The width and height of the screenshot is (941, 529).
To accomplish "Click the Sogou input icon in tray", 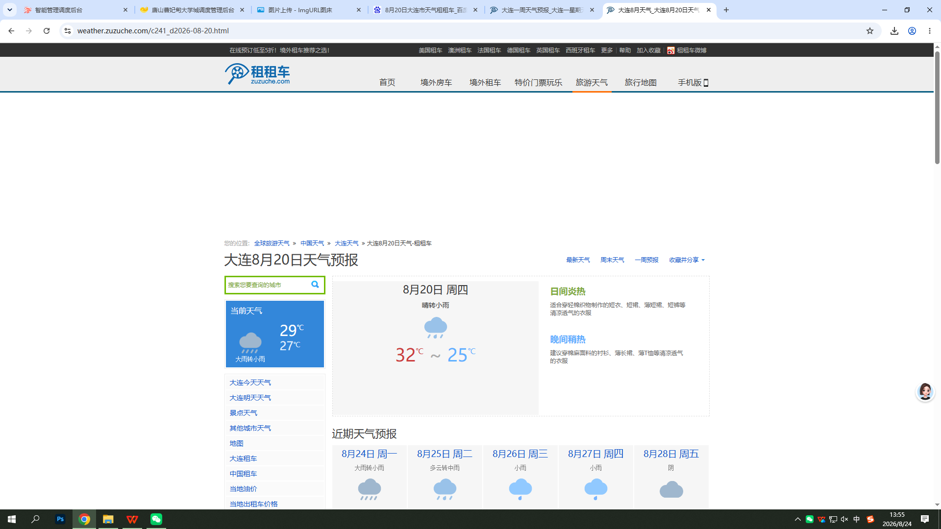I will click(x=870, y=519).
